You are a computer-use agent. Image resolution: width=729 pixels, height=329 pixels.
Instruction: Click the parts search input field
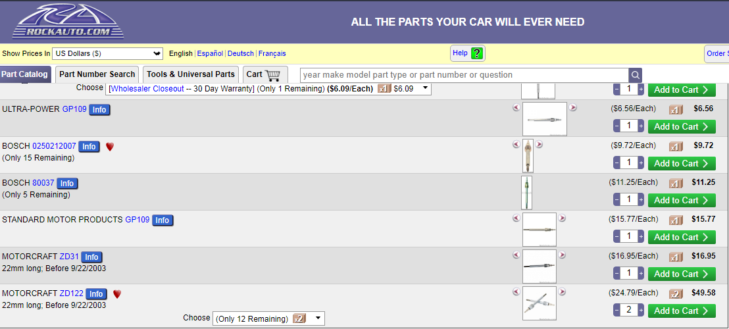point(464,75)
